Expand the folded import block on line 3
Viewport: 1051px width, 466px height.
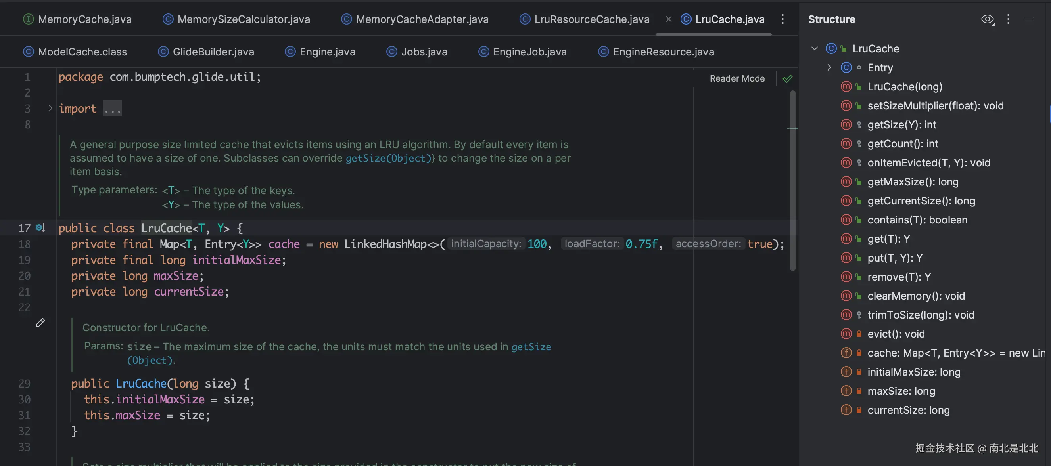(x=50, y=109)
